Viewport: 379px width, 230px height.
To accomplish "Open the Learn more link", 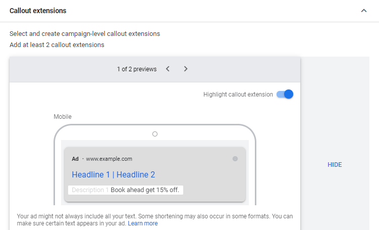I will pos(143,223).
